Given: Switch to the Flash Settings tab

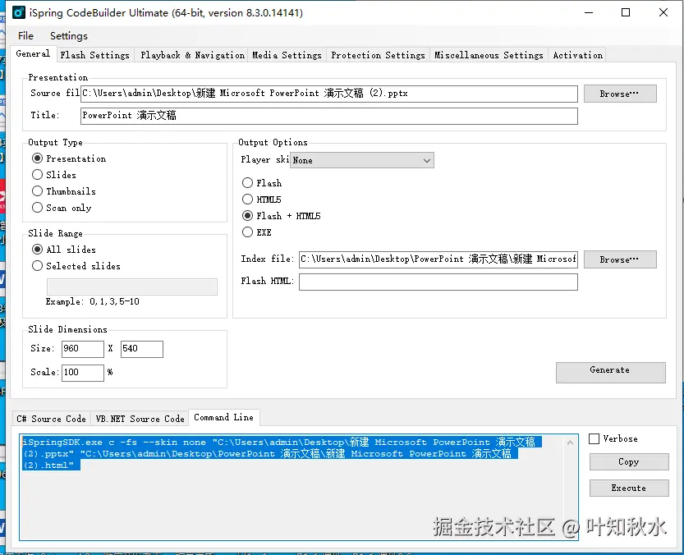Looking at the screenshot, I should [x=94, y=55].
